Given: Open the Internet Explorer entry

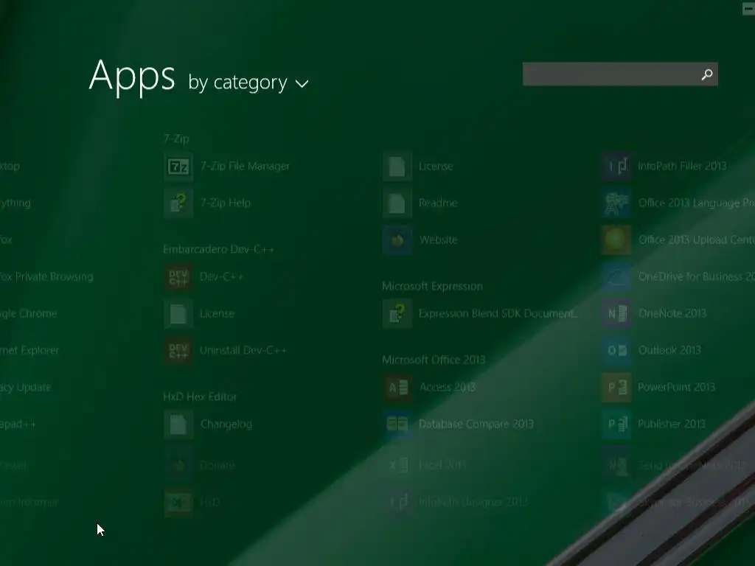Looking at the screenshot, I should tap(29, 350).
